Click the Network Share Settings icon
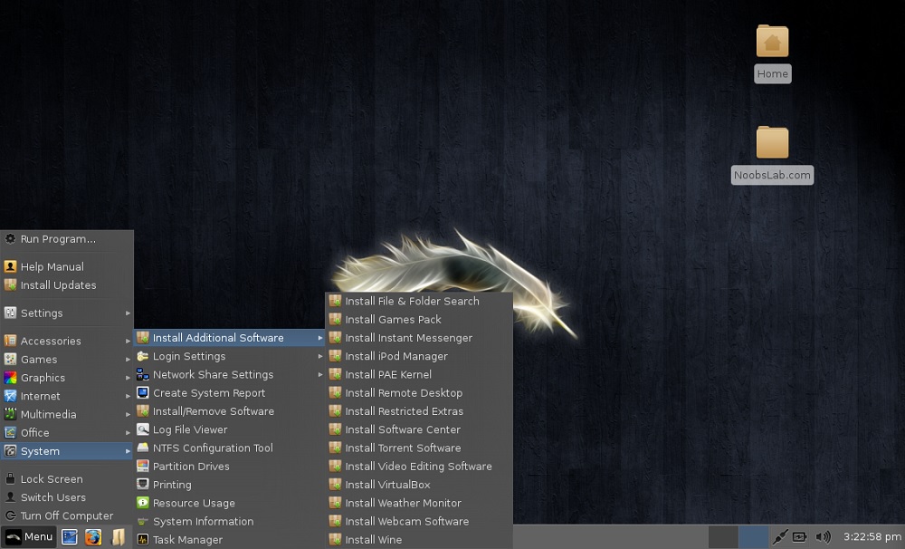Screen dimensions: 905x549 pyautogui.click(x=143, y=374)
